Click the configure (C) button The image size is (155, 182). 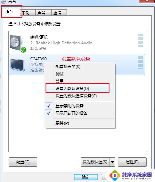pos(23,162)
